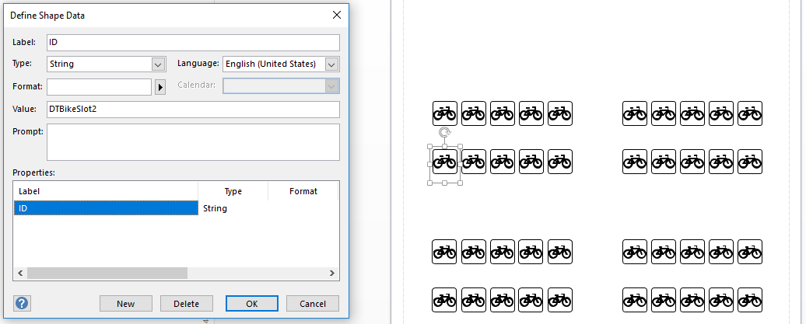The height and width of the screenshot is (324, 806).
Task: Click the Format column header in Properties
Action: pyautogui.click(x=303, y=191)
